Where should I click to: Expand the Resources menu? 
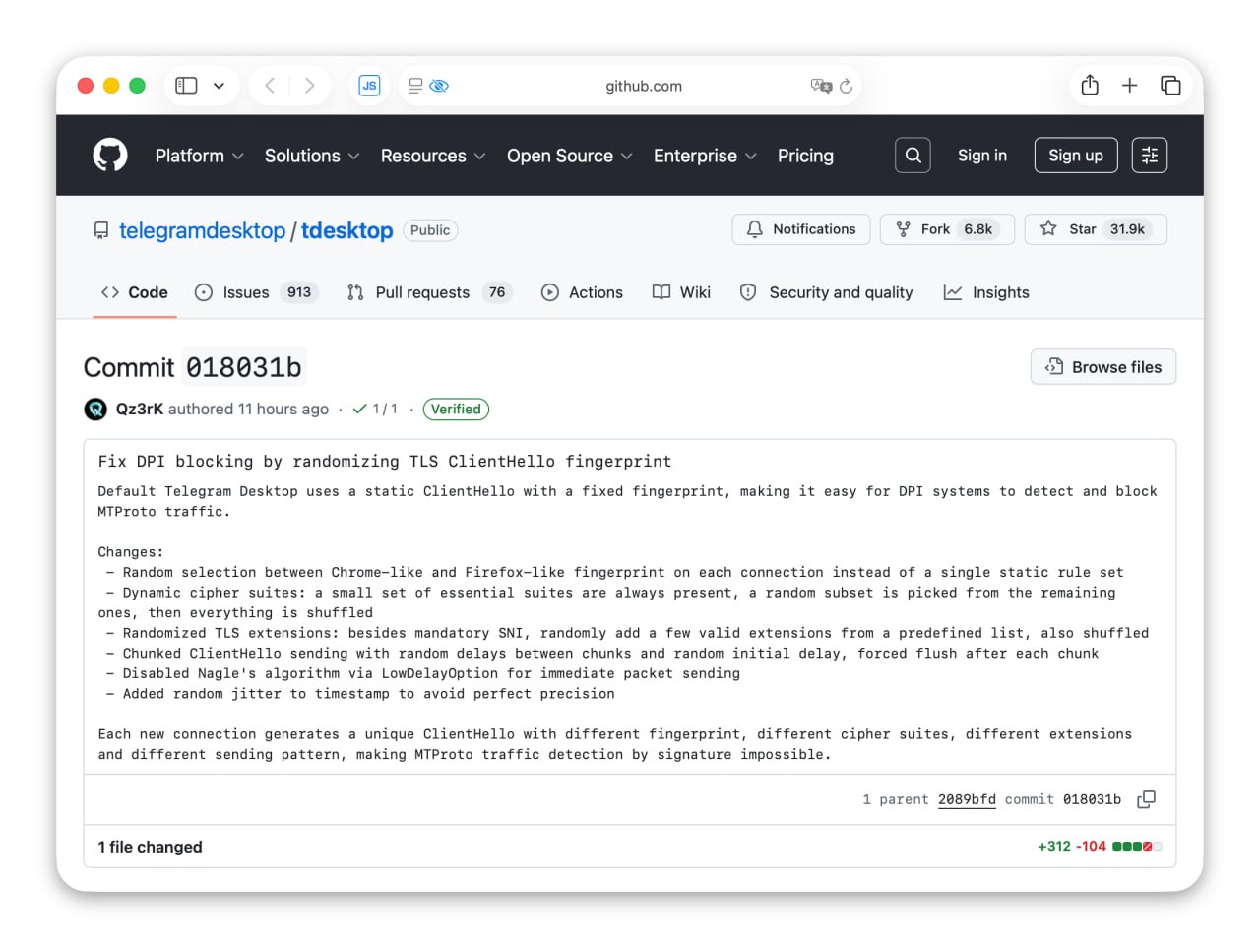tap(433, 156)
